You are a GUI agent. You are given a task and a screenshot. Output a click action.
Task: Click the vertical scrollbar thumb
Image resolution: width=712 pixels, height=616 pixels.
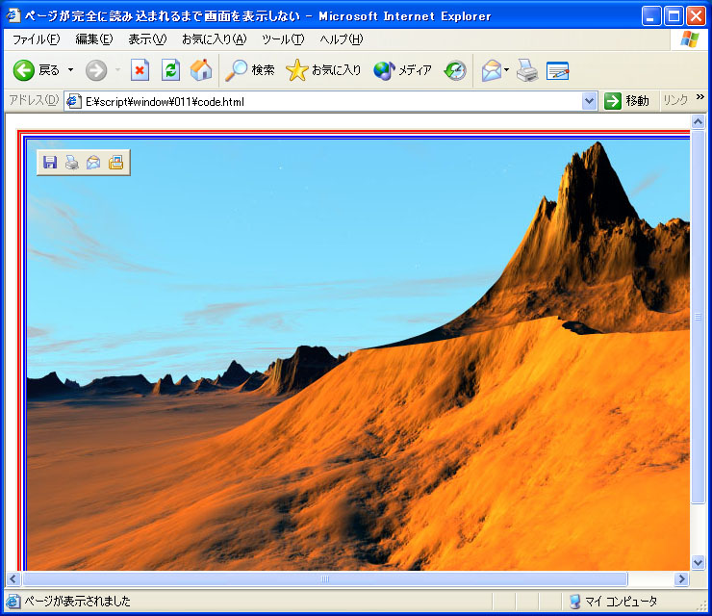(698, 317)
